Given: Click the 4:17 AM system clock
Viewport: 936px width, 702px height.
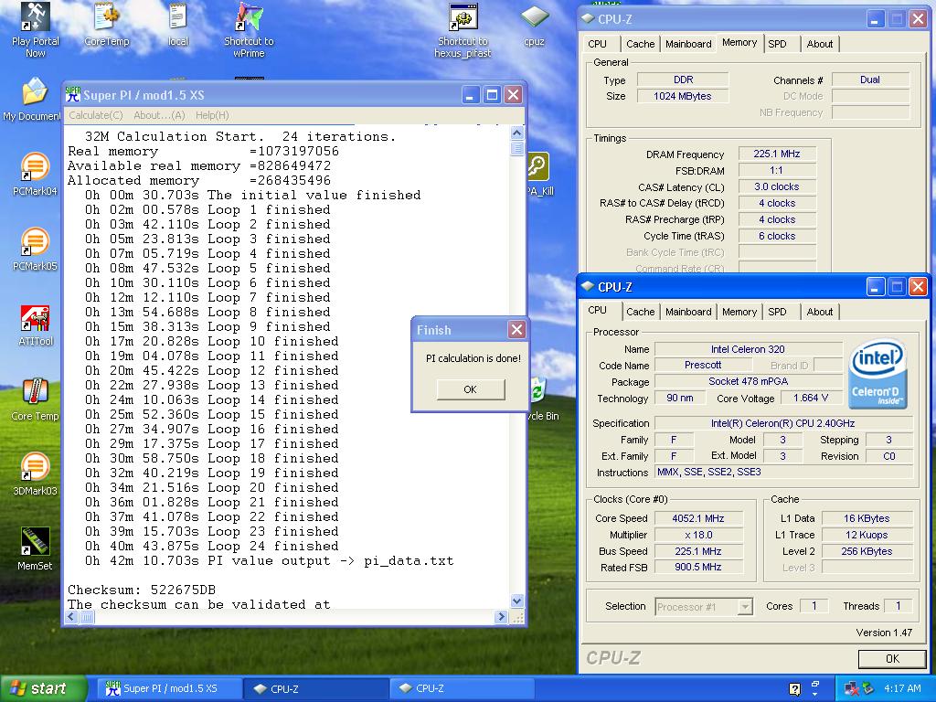Looking at the screenshot, I should click(902, 688).
